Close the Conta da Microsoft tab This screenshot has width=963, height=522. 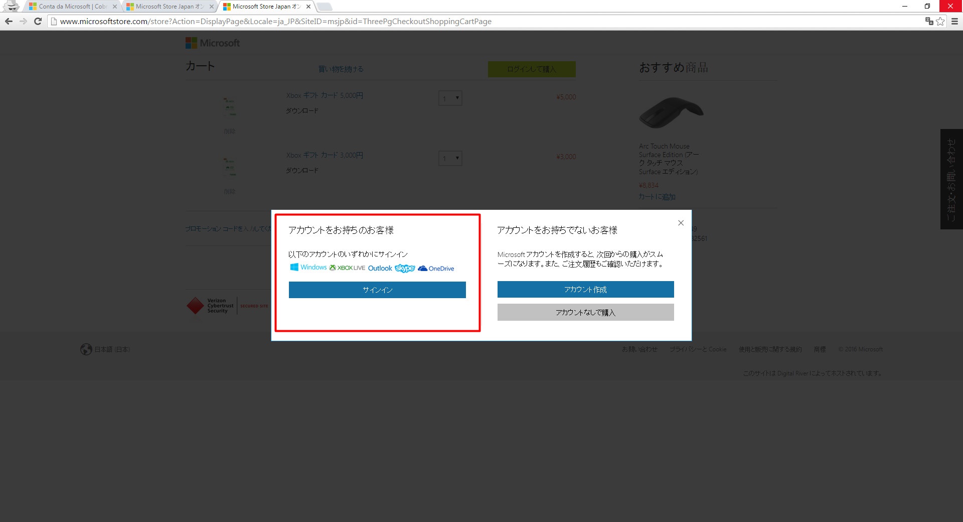click(114, 7)
